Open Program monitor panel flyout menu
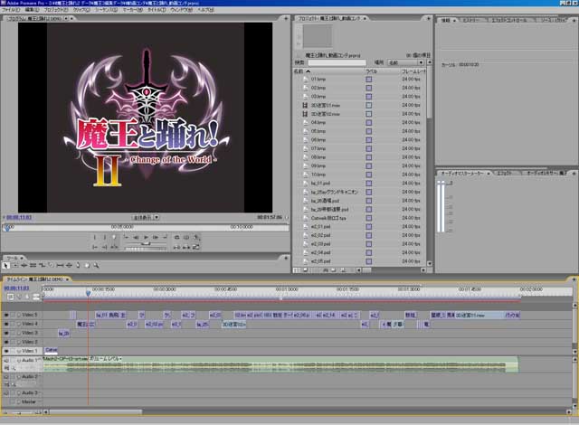The width and height of the screenshot is (579, 425). (286, 18)
